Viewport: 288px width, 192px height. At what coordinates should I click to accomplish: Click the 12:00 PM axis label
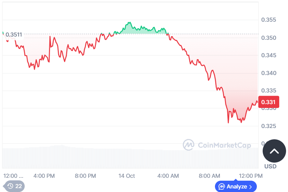[x=251, y=176]
